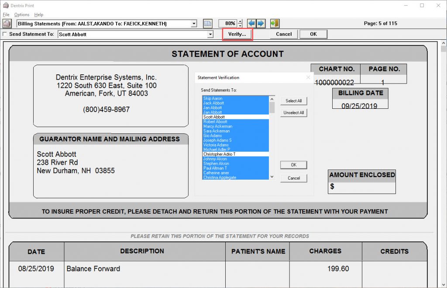Confirm the verification dialog with OK
The height and width of the screenshot is (288, 447).
click(x=293, y=165)
